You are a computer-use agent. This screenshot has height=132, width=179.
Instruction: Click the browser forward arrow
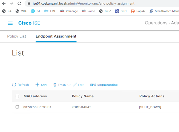click(11, 3)
